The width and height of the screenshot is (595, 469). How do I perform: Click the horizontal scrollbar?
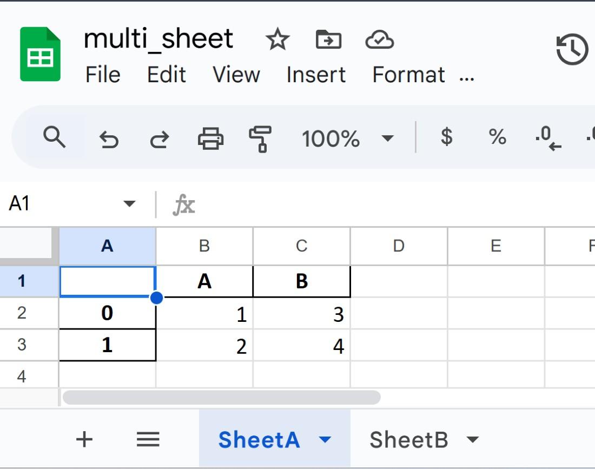click(221, 398)
